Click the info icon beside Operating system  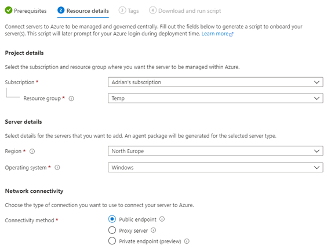(57, 168)
